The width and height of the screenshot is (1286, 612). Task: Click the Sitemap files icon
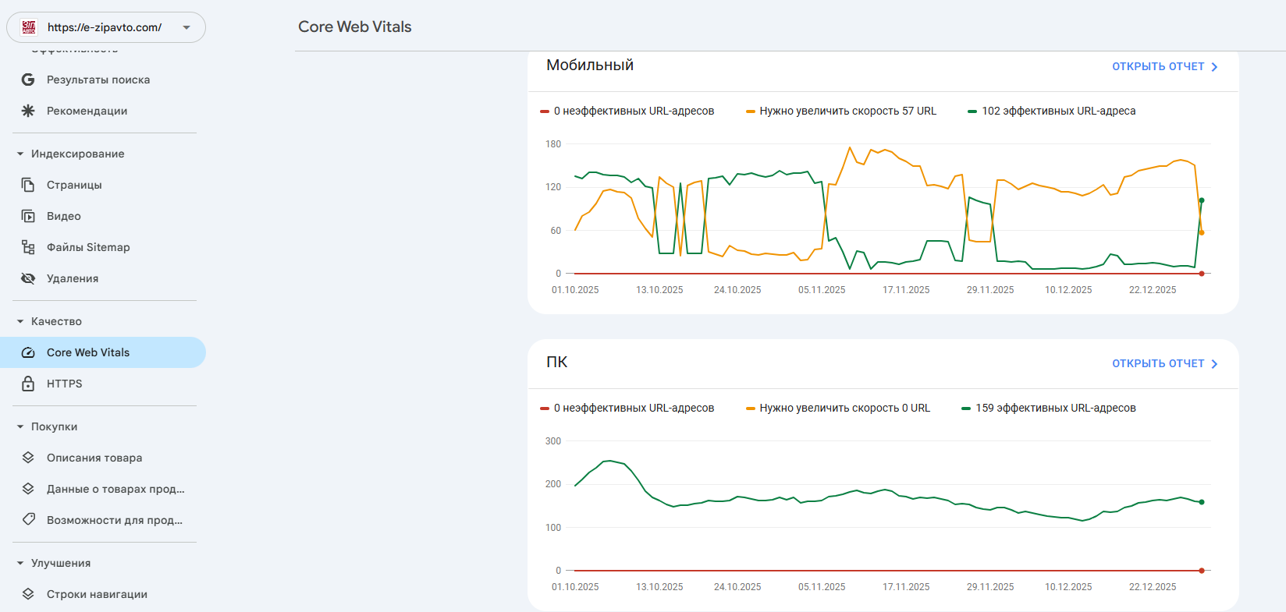(28, 247)
